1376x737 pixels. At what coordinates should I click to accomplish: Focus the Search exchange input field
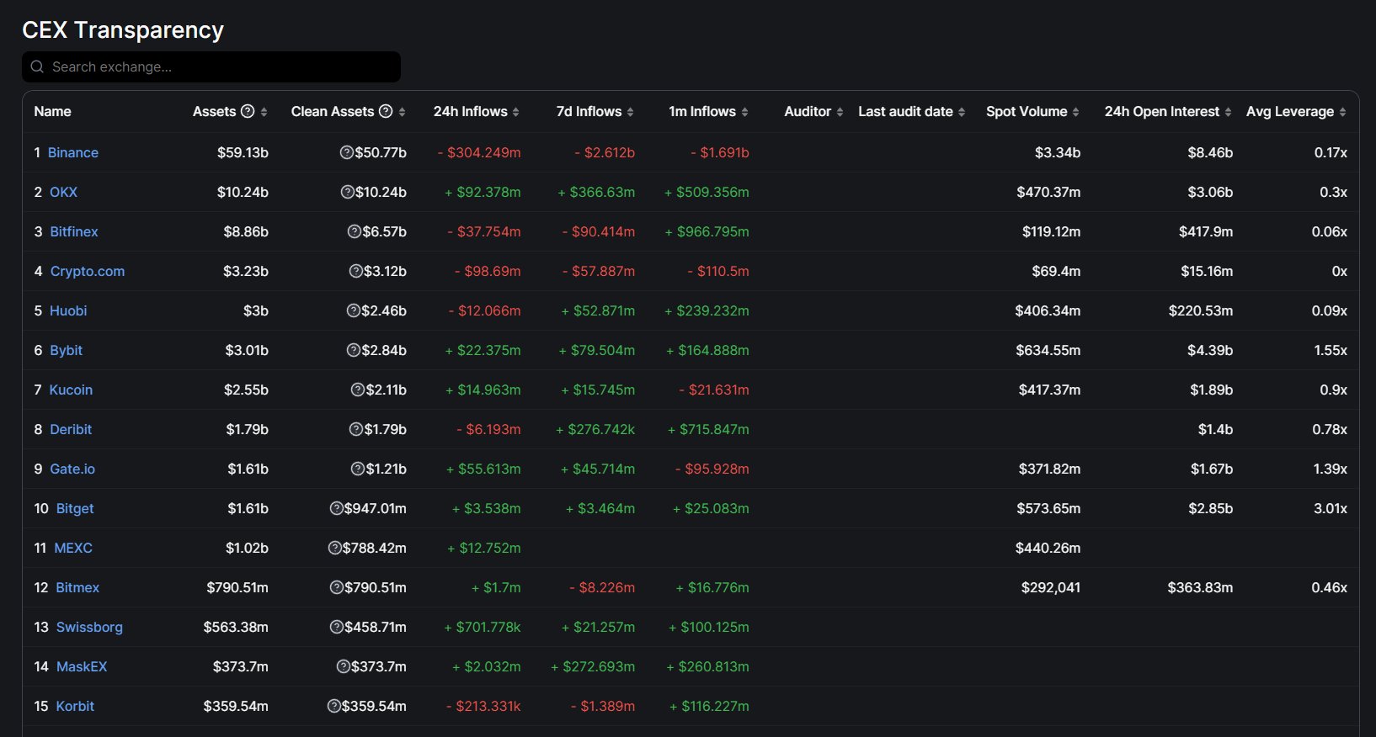pyautogui.click(x=211, y=66)
